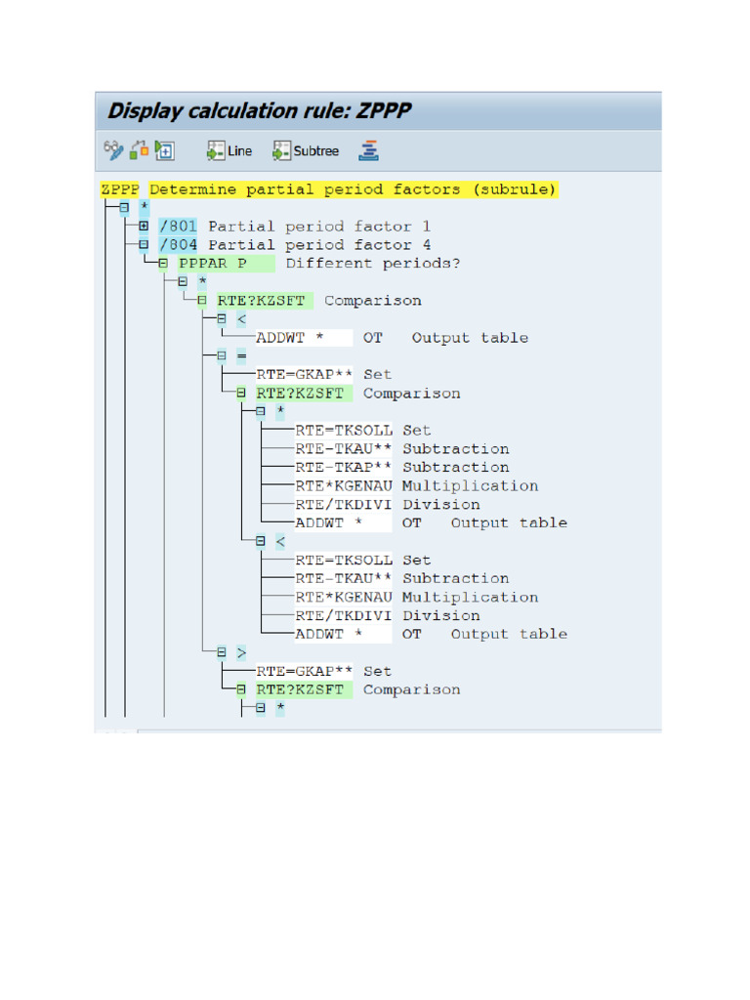Collapse the RTE?KZSFT node inside the > branch

(241, 689)
